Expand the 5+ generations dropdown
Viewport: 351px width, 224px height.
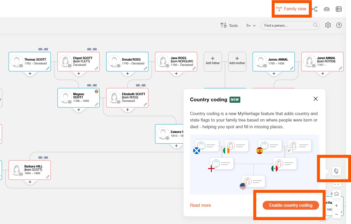pyautogui.click(x=251, y=25)
